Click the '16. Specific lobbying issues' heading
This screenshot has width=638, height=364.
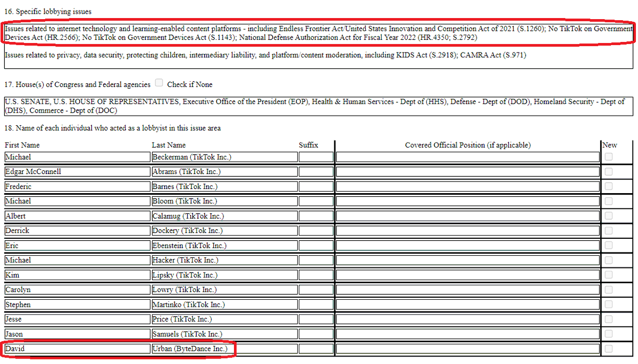pos(48,12)
